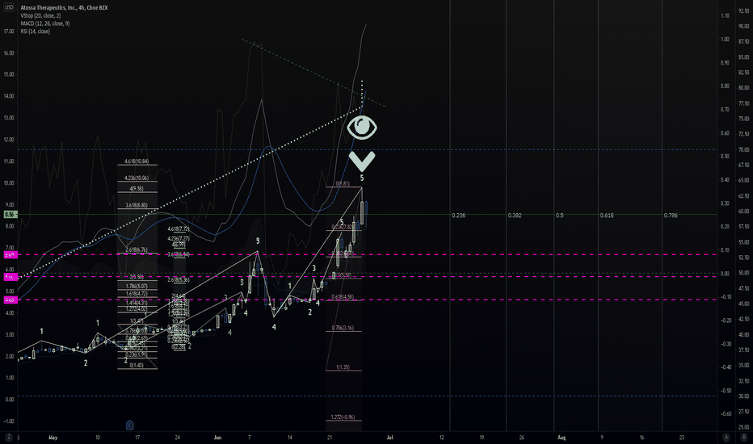
Task: Click the Jun label on the time axis
Action: (217, 438)
